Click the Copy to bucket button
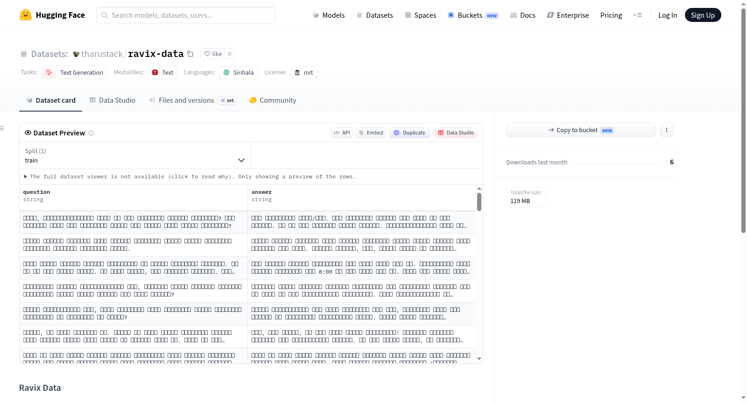Viewport: 747px width, 402px height. 581,130
